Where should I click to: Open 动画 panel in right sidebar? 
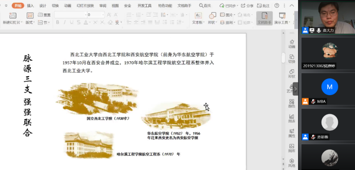[292, 44]
